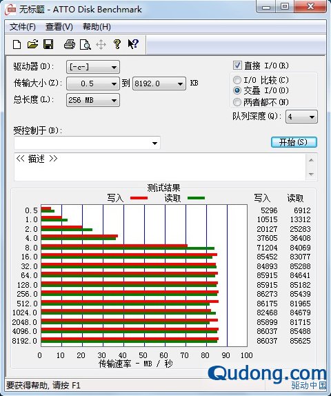Viewport: 331px width, 396px height.
Task: Select the 两者都不 radio button
Action: point(237,102)
